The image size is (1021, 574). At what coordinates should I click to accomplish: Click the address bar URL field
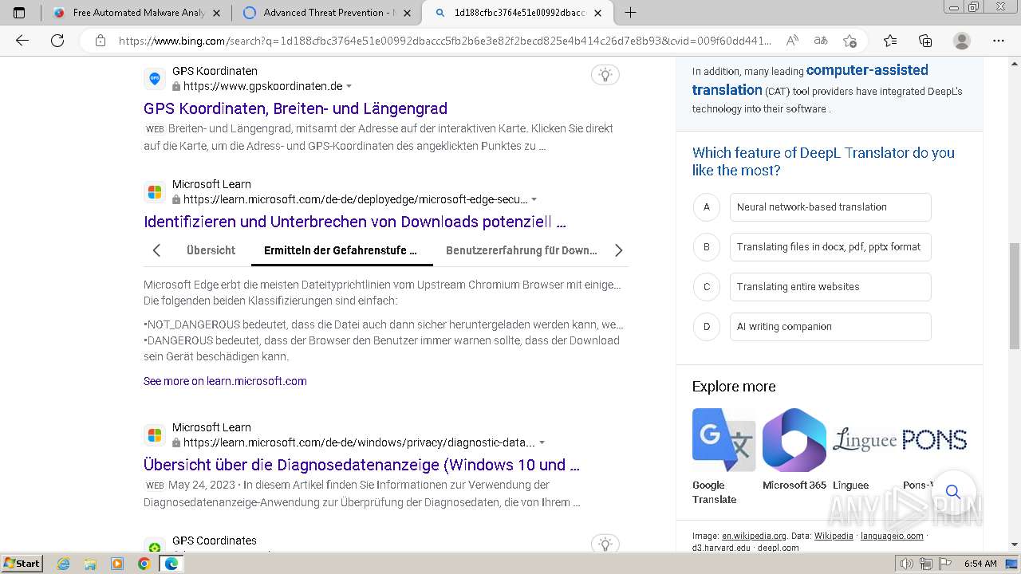point(444,41)
